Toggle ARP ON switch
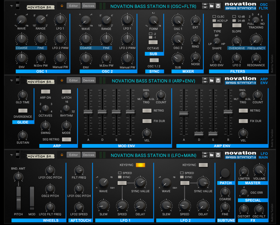The height and width of the screenshot is (225, 280). pos(46,92)
